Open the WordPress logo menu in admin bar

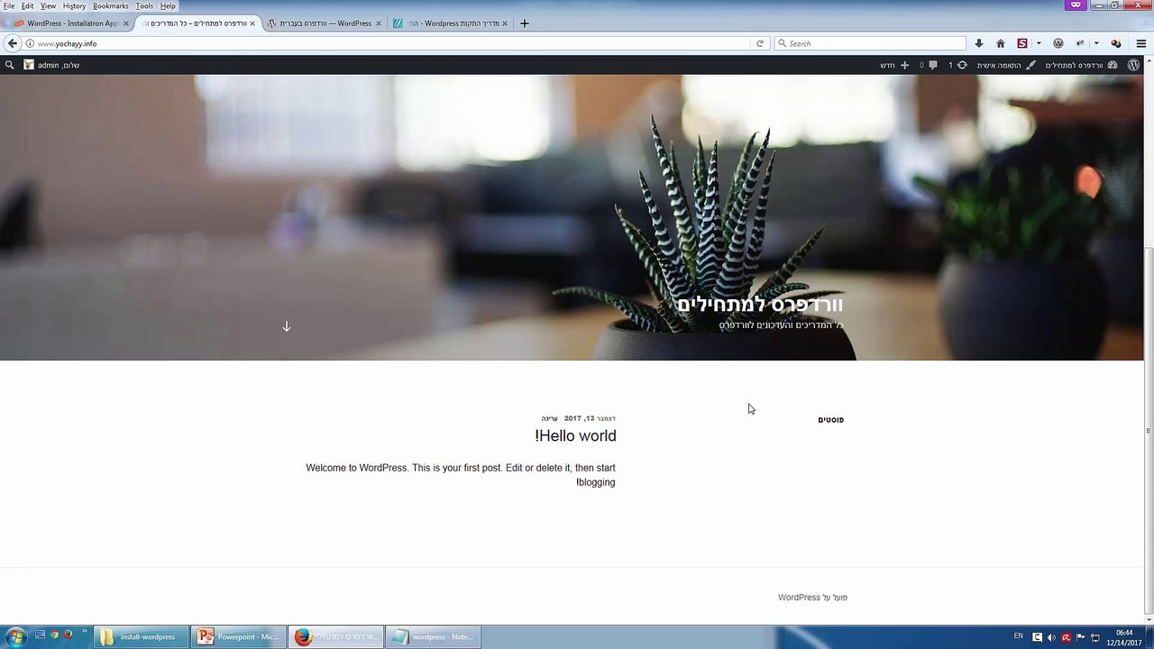pos(1133,65)
